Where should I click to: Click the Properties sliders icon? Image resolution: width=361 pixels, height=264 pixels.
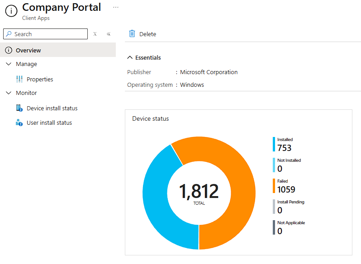point(19,79)
